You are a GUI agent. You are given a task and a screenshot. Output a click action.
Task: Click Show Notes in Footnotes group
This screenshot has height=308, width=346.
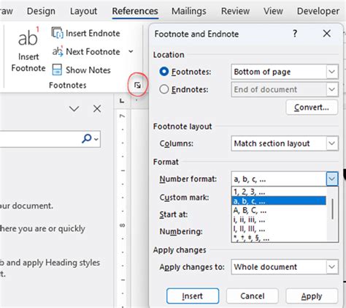81,70
